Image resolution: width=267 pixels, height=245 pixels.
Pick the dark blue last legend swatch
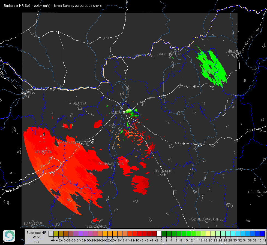point(262,234)
